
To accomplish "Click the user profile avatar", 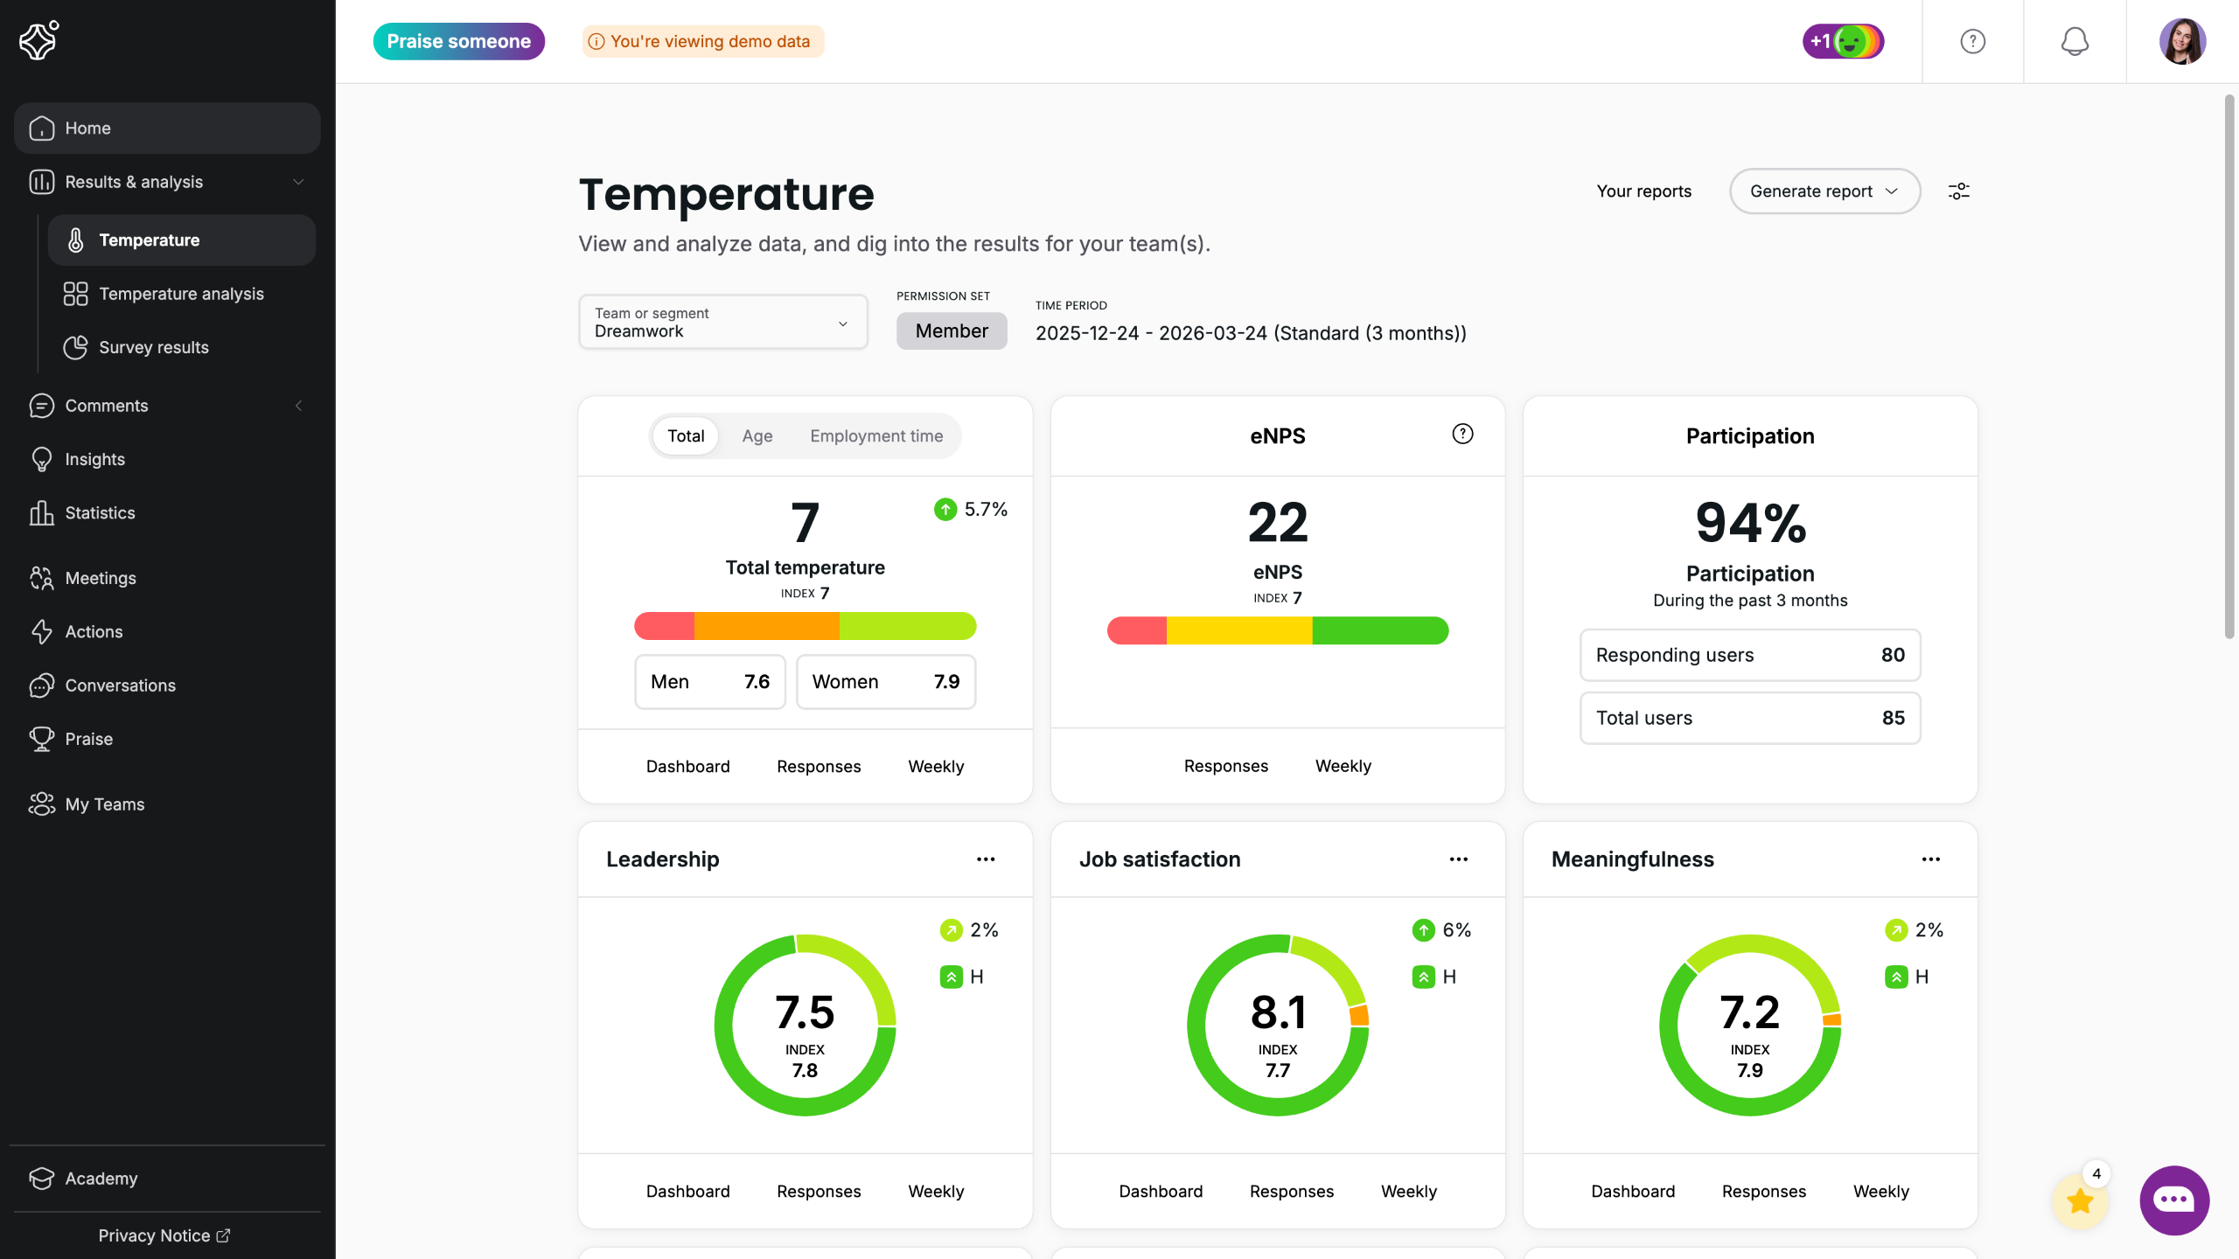I will click(2181, 41).
